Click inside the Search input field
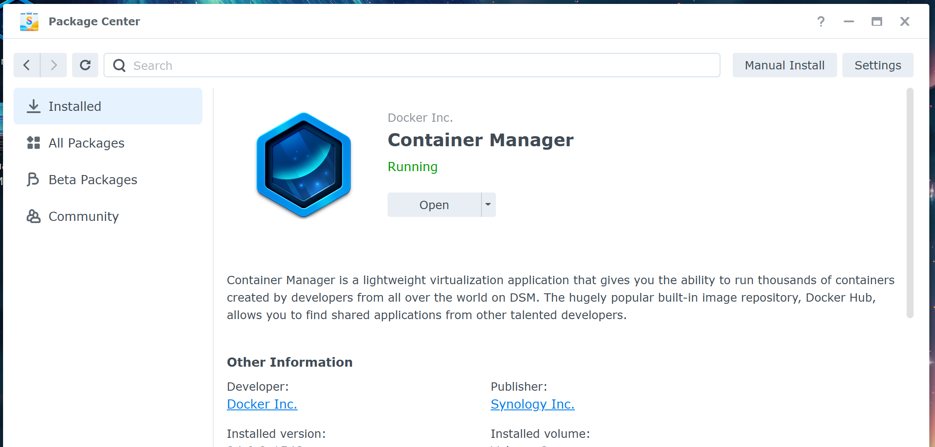The image size is (935, 447). [x=419, y=65]
